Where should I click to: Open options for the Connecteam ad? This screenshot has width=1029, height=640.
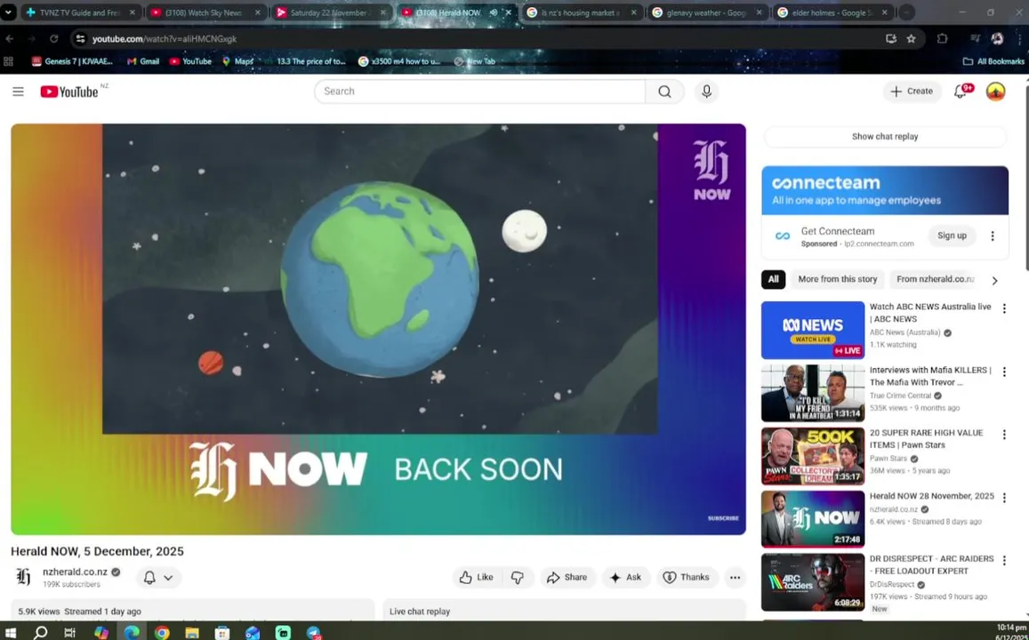click(993, 236)
